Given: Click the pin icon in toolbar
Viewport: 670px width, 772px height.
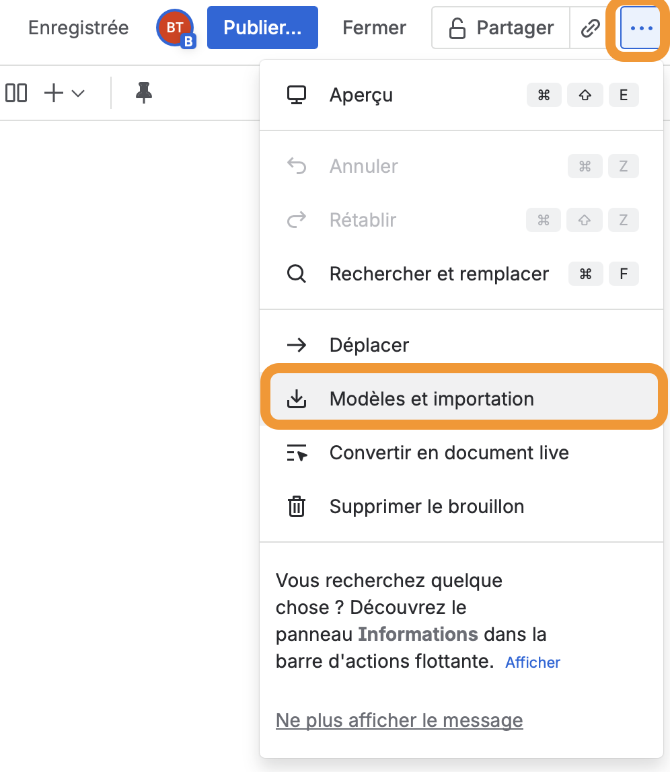Looking at the screenshot, I should [x=143, y=93].
